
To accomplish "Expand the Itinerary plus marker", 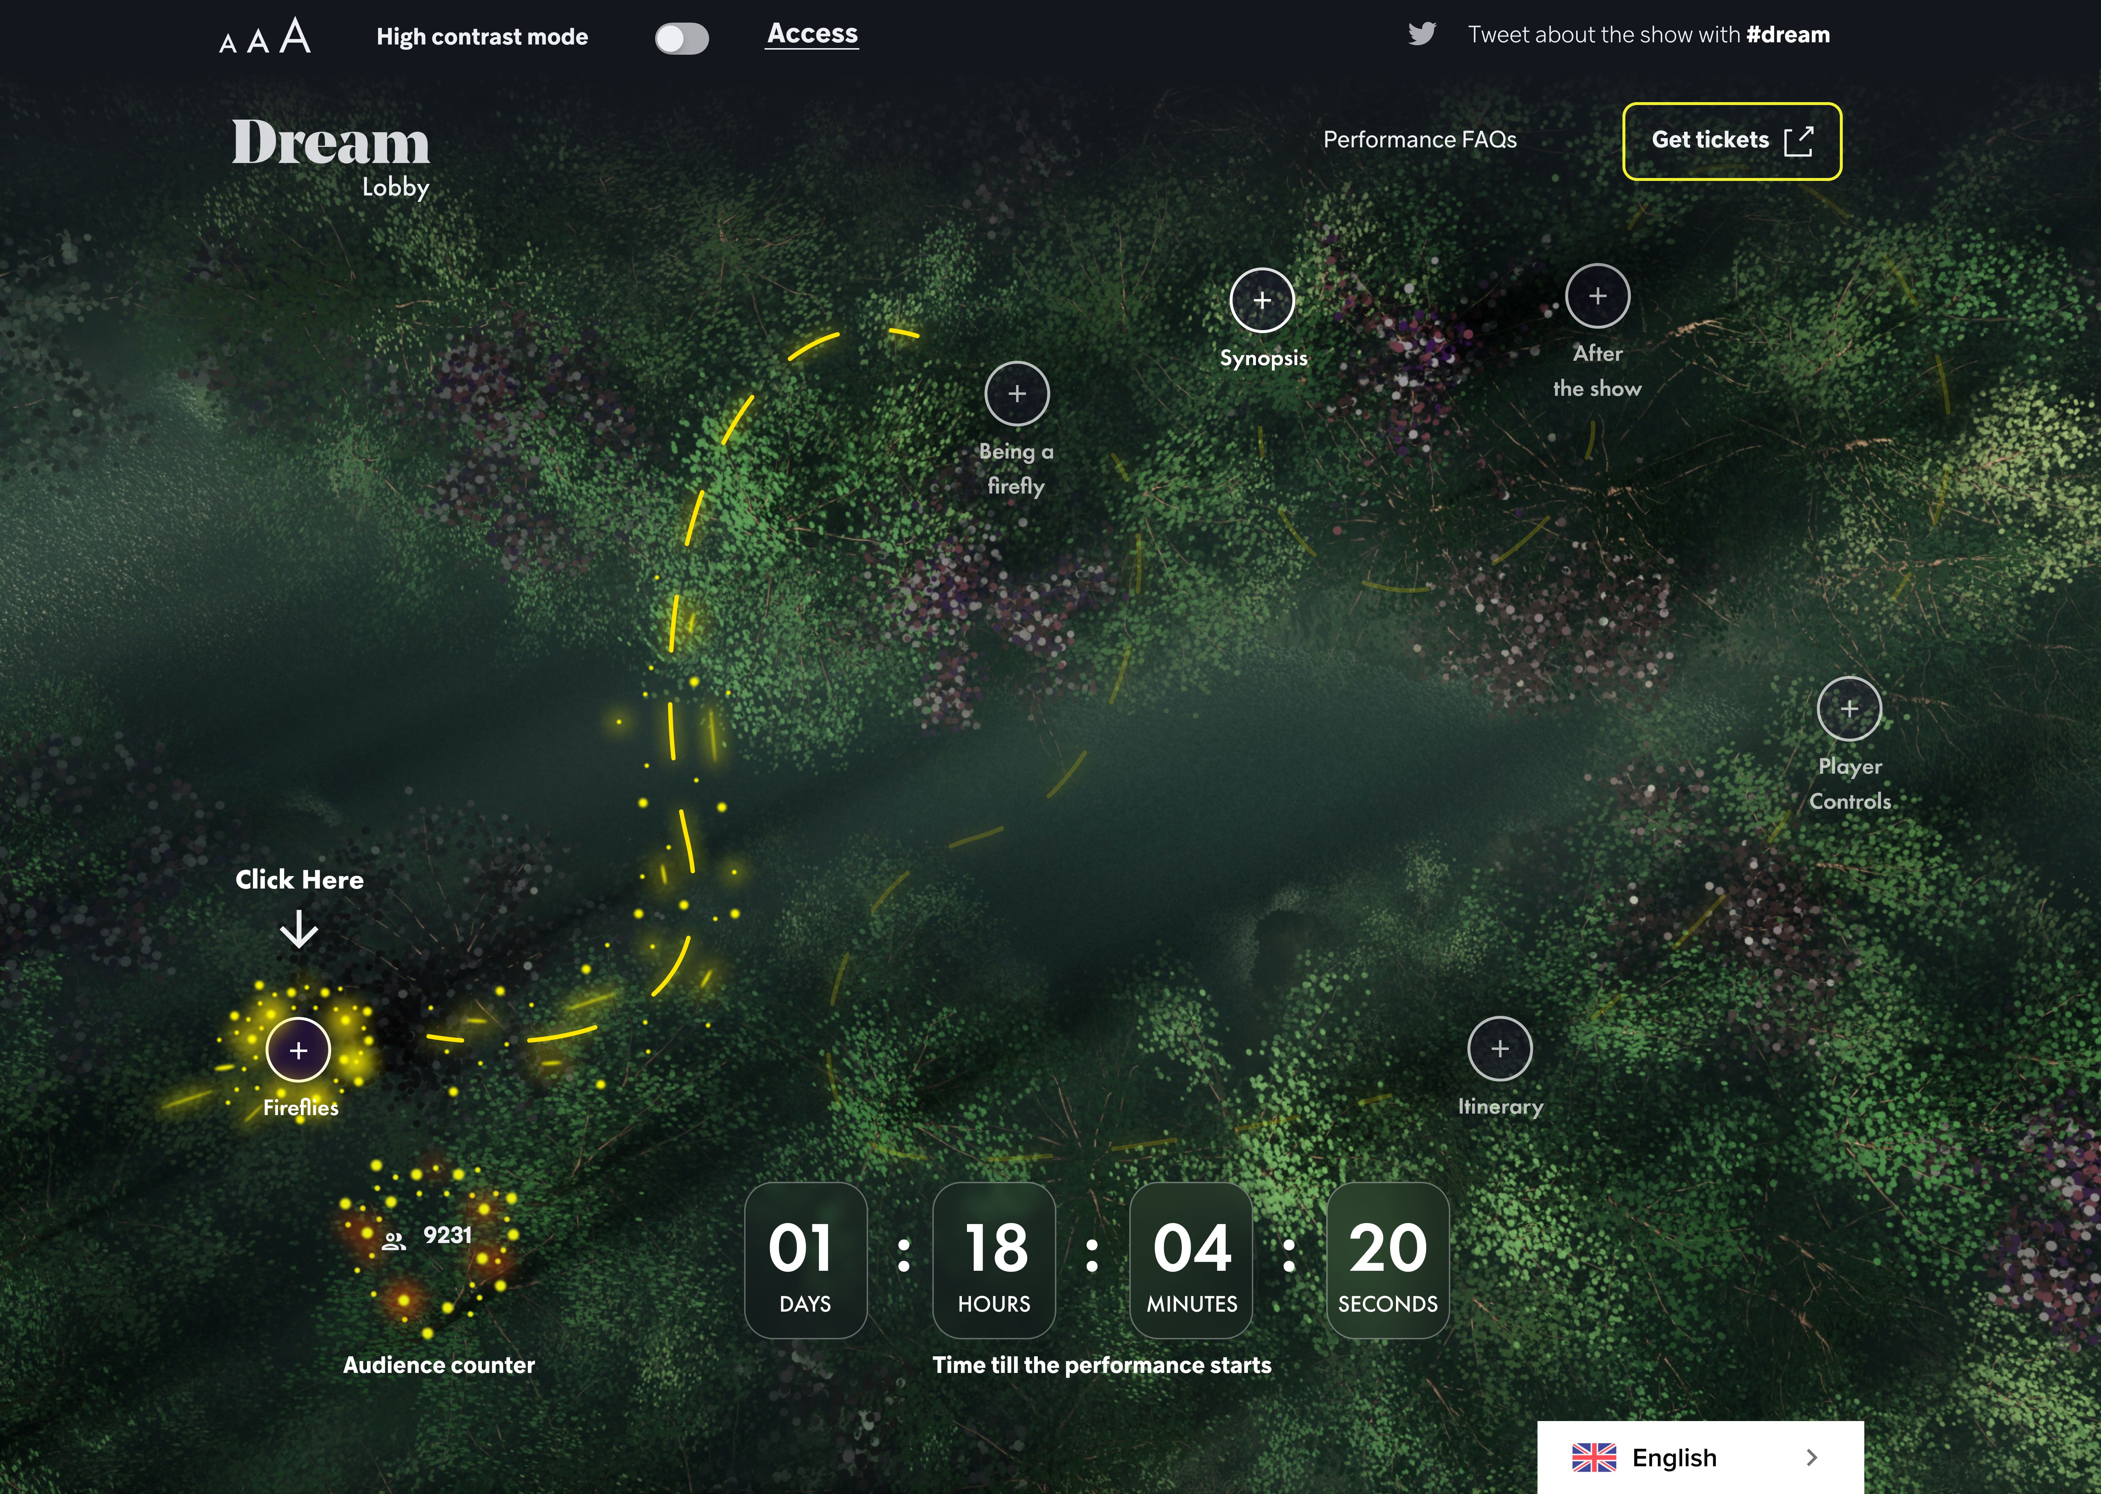I will [1500, 1049].
